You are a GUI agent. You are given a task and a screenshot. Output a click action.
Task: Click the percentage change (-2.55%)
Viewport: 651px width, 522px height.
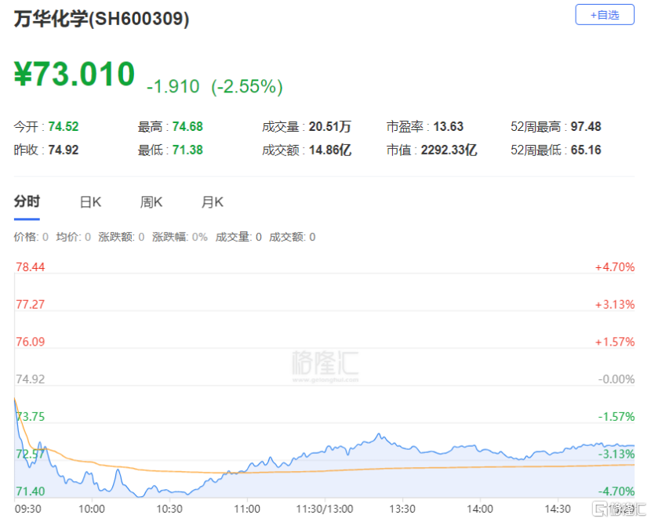pyautogui.click(x=247, y=87)
